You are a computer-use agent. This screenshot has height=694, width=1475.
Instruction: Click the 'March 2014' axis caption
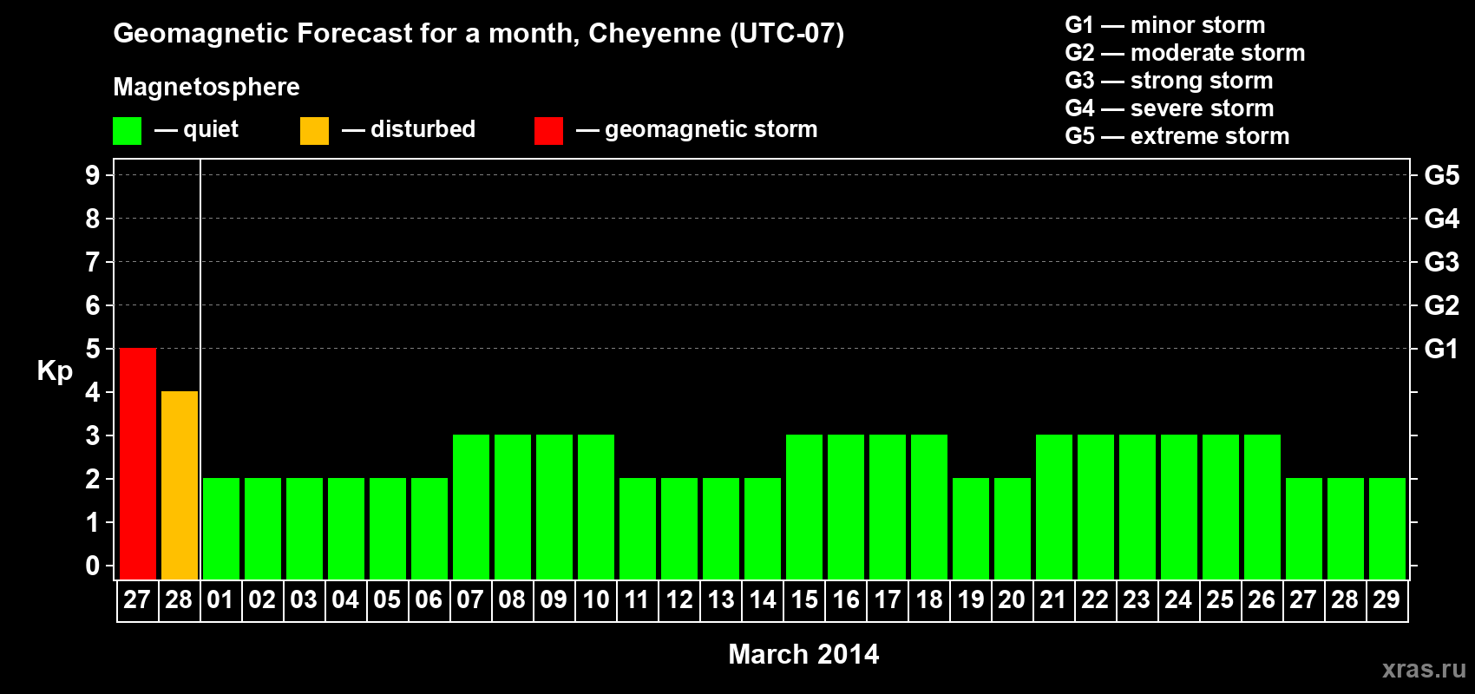803,654
